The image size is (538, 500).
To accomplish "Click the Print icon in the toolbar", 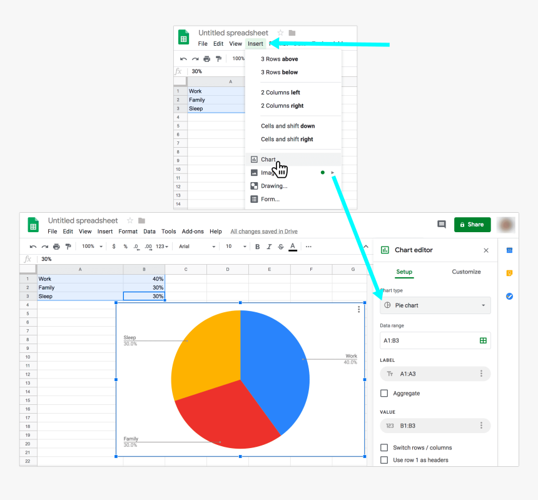I will 56,247.
